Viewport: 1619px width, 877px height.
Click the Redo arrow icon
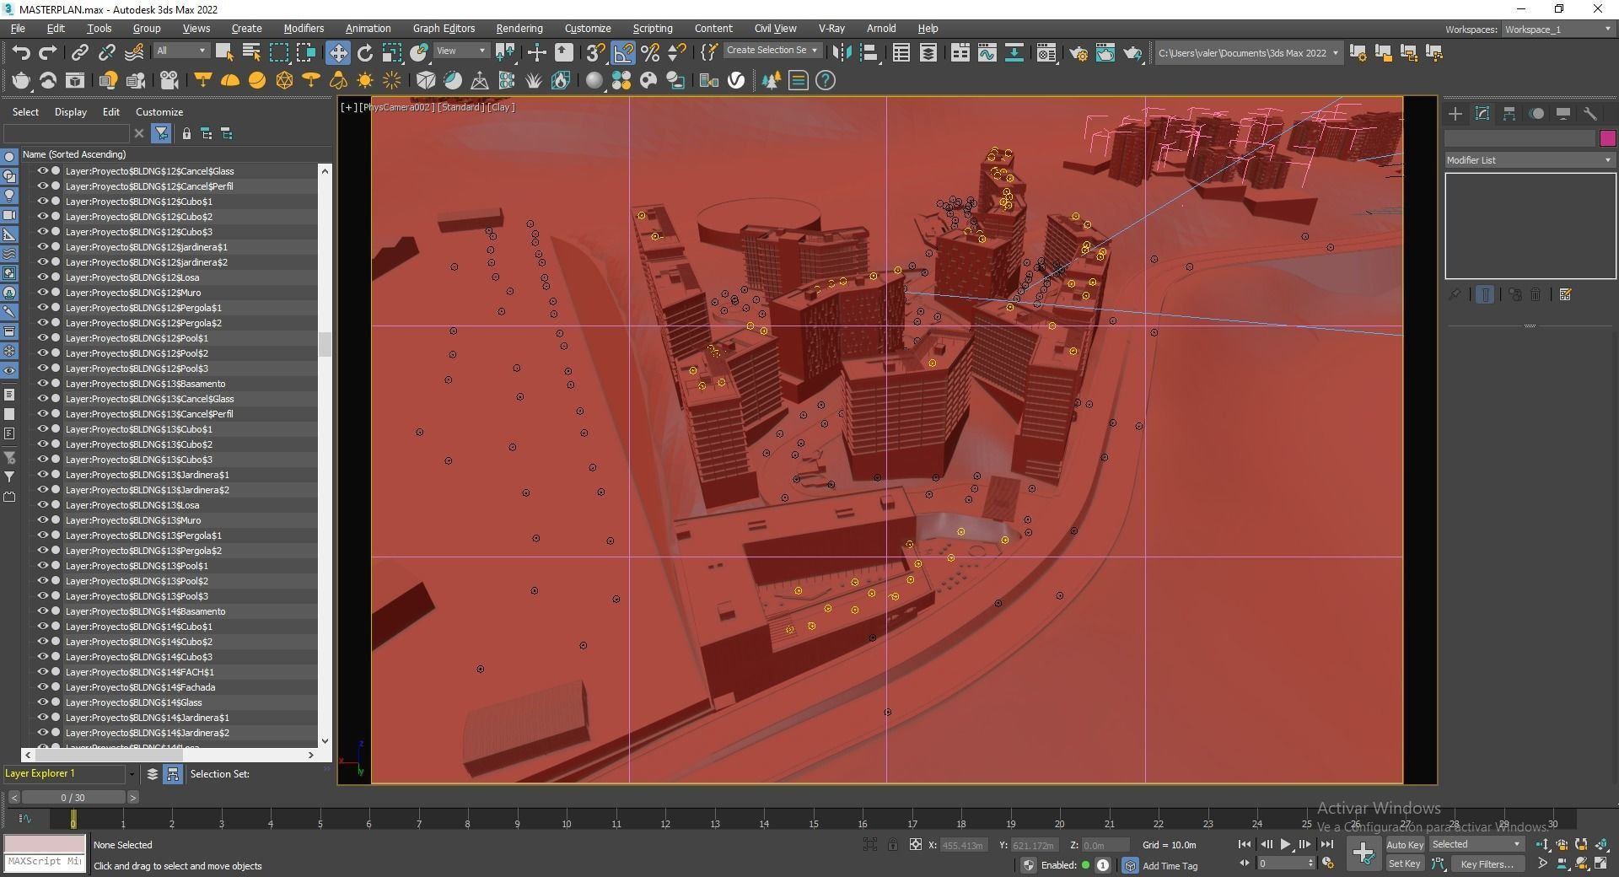click(x=48, y=52)
